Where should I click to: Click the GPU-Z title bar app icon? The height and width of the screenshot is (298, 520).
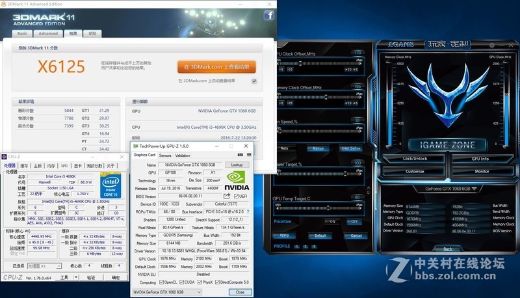[x=135, y=146]
